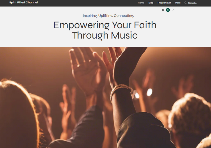Click the word 'Faith' in the headline
The height and width of the screenshot is (148, 211).
pyautogui.click(x=145, y=25)
